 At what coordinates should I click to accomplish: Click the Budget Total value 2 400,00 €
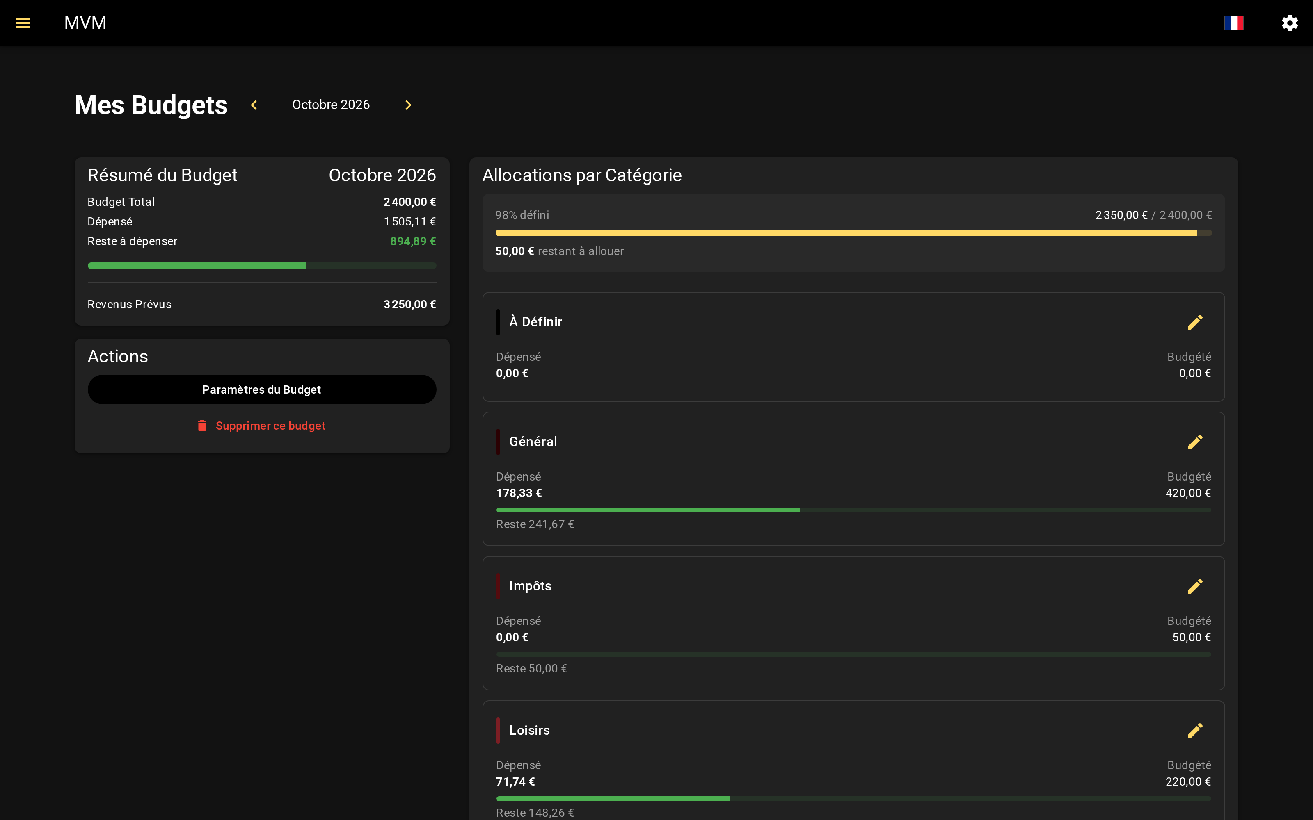coord(409,202)
